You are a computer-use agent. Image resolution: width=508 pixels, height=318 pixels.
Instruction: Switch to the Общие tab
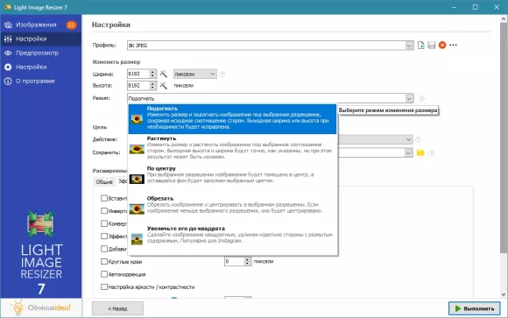104,182
